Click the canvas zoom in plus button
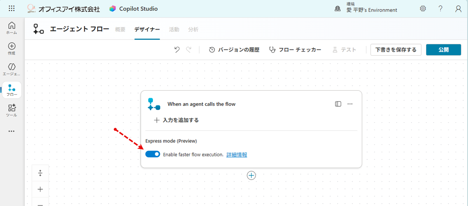The width and height of the screenshot is (468, 206). tap(40, 189)
